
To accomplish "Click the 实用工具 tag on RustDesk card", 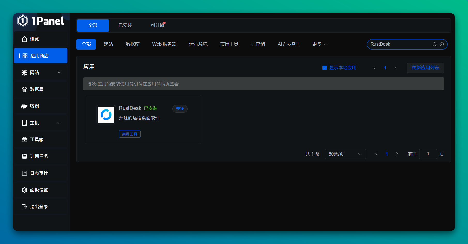I will (130, 134).
